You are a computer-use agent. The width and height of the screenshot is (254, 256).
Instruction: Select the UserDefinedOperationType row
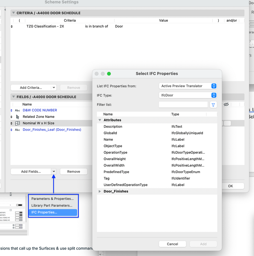tap(157, 185)
